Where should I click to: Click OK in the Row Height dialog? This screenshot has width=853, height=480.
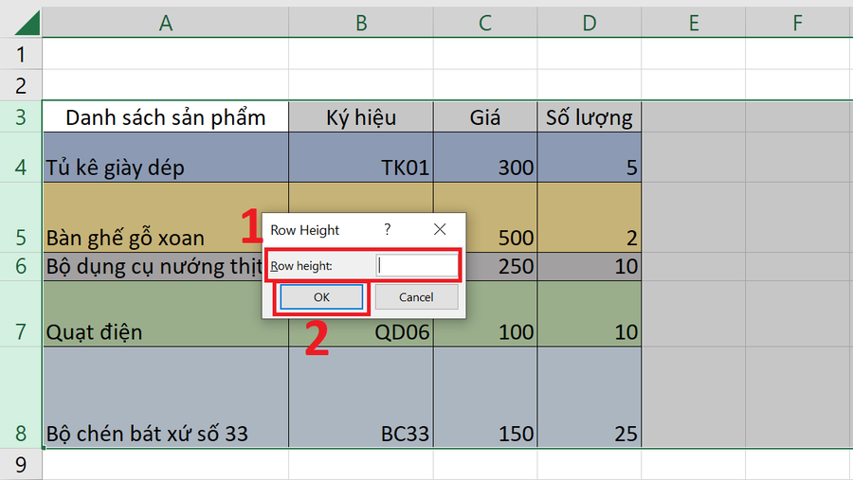tap(321, 297)
